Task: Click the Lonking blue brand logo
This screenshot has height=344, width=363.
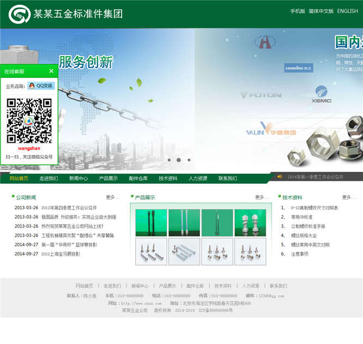Action: pos(298,68)
